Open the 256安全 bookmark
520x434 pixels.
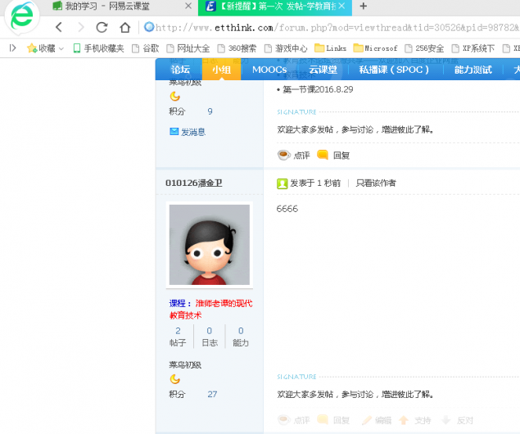(x=424, y=48)
